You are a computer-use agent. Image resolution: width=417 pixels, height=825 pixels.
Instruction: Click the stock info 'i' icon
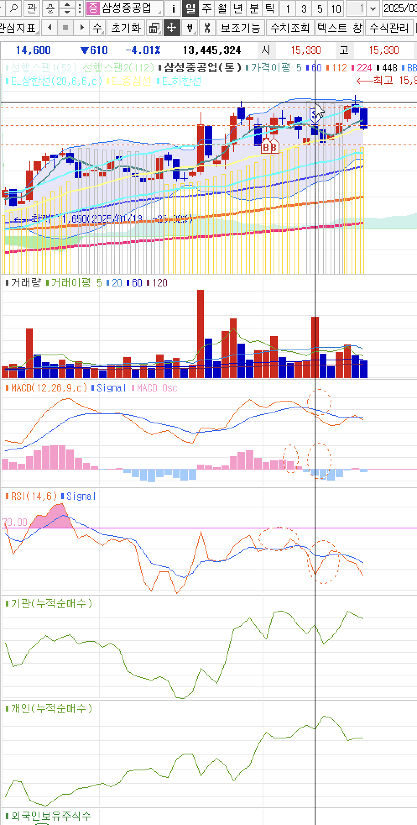pos(173,8)
